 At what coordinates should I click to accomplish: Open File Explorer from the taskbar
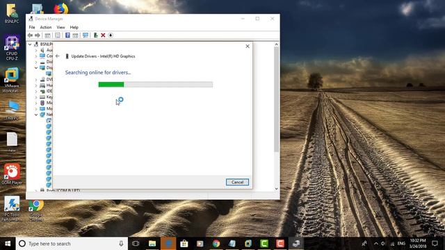(152, 244)
